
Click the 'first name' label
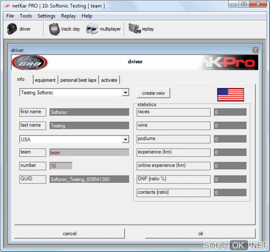click(33, 112)
